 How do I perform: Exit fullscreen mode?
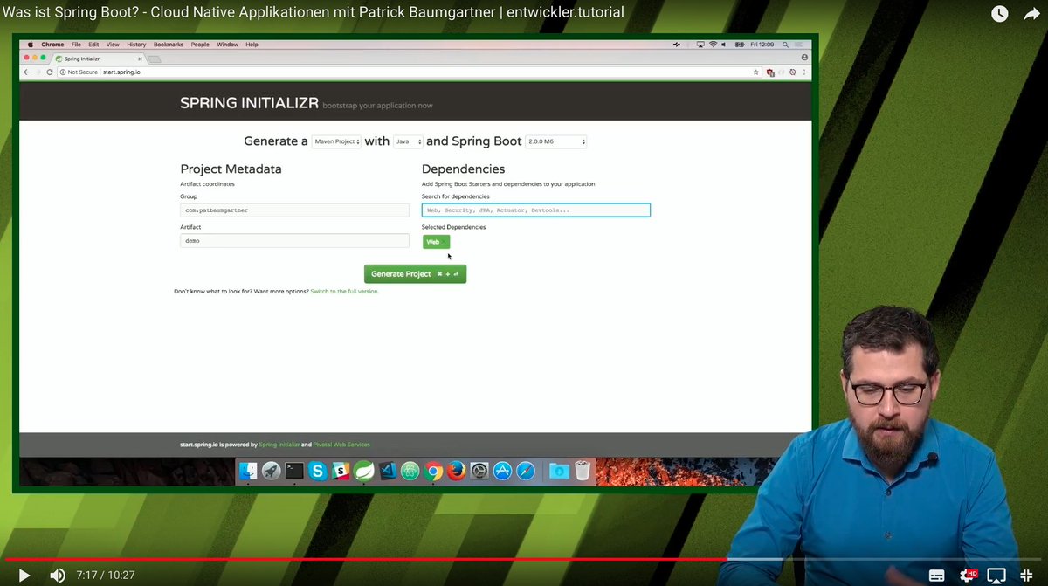coord(1027,575)
